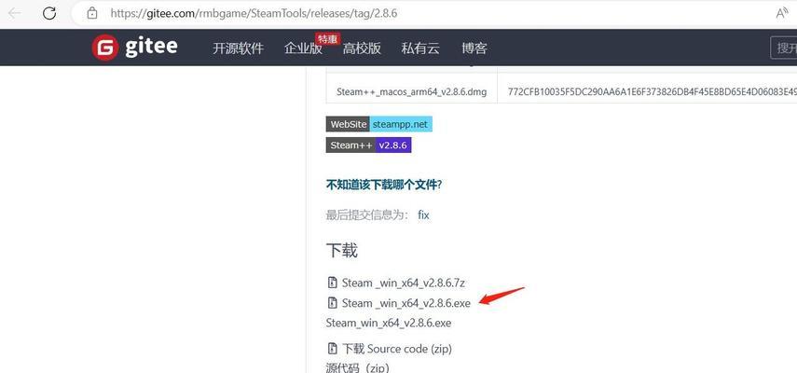Click the Steam++ v2.8.6 badge
Screen dimensions: 797x373
pyautogui.click(x=368, y=145)
